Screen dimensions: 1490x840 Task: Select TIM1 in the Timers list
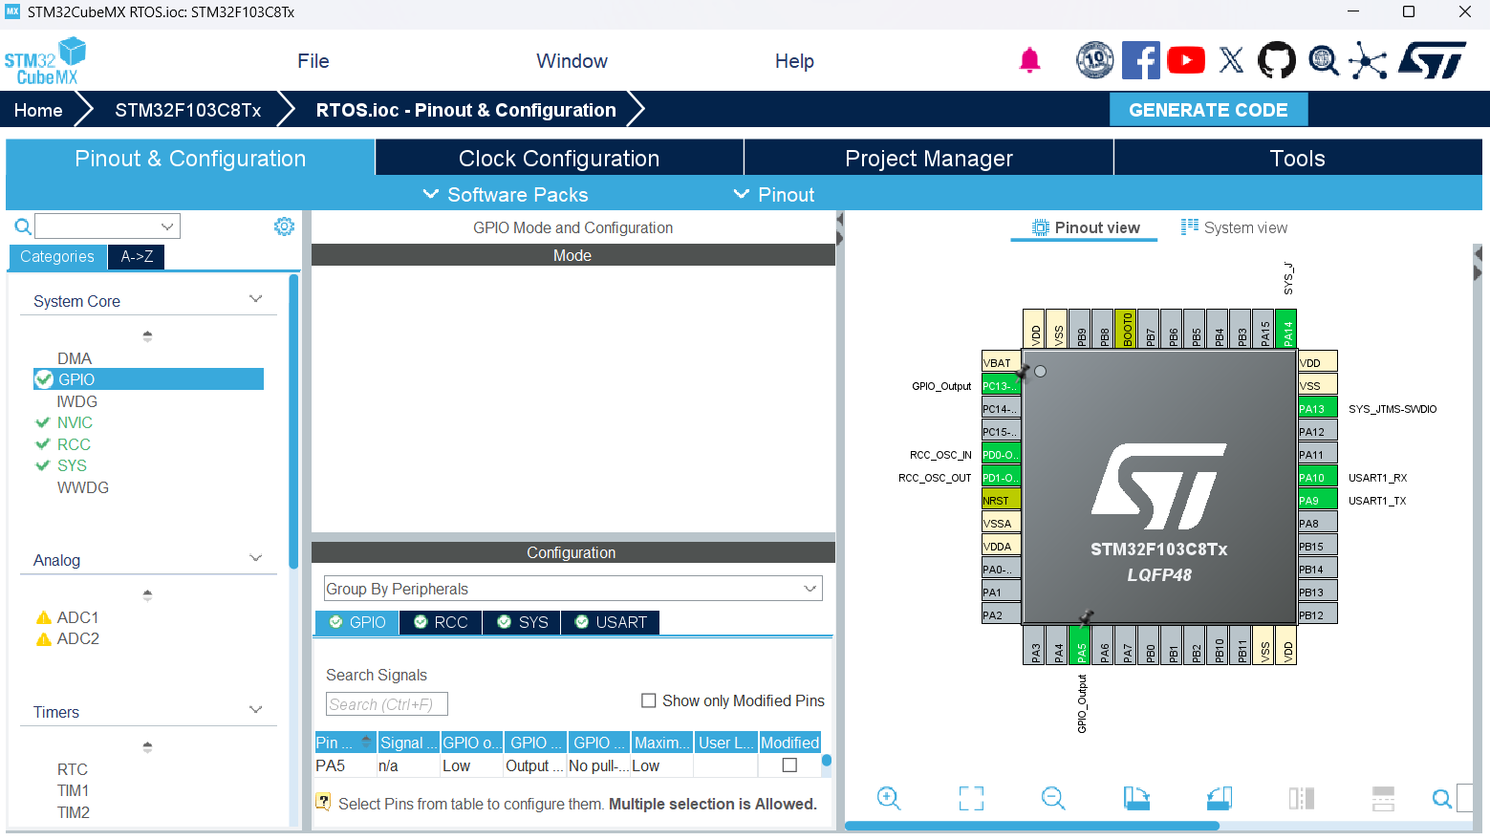point(73,790)
